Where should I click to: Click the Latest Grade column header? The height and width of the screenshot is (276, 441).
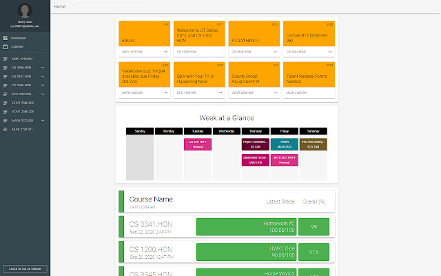(x=280, y=201)
